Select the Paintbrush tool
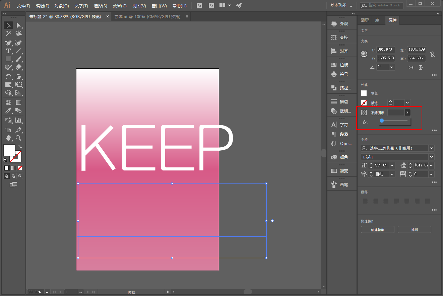The image size is (443, 296). (x=19, y=59)
